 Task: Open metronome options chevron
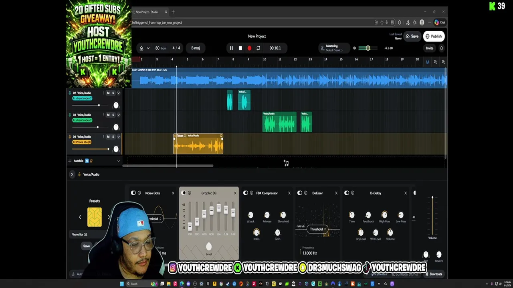(x=148, y=48)
